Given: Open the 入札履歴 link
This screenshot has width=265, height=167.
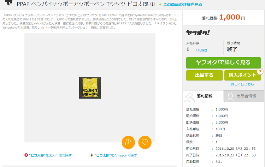Looking at the screenshot, I should (201, 50).
